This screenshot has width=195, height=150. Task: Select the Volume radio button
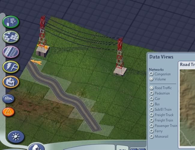point(151,79)
